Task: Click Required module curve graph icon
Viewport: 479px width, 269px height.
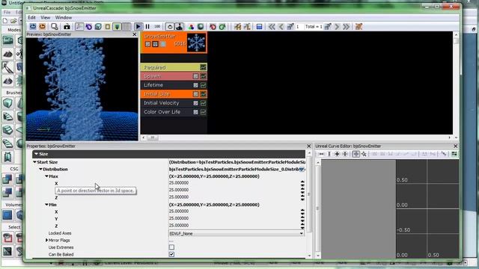Action: point(203,67)
